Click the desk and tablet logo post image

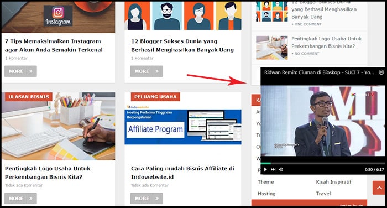58,126
